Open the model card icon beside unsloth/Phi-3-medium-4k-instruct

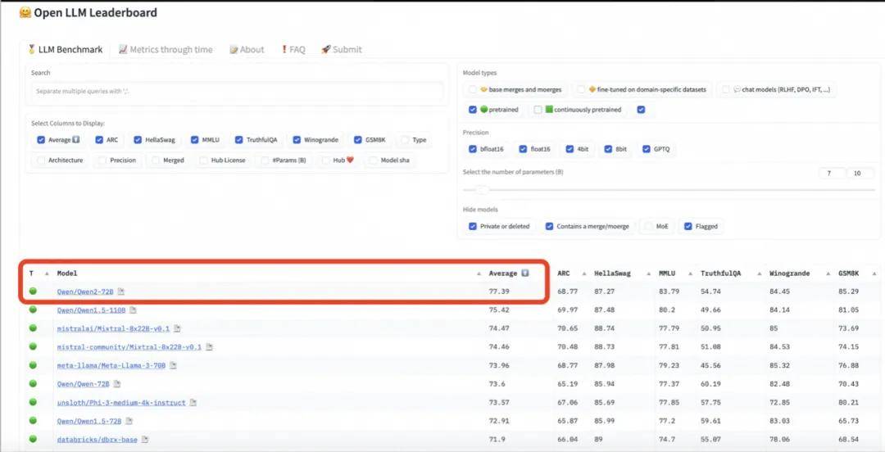click(x=193, y=403)
